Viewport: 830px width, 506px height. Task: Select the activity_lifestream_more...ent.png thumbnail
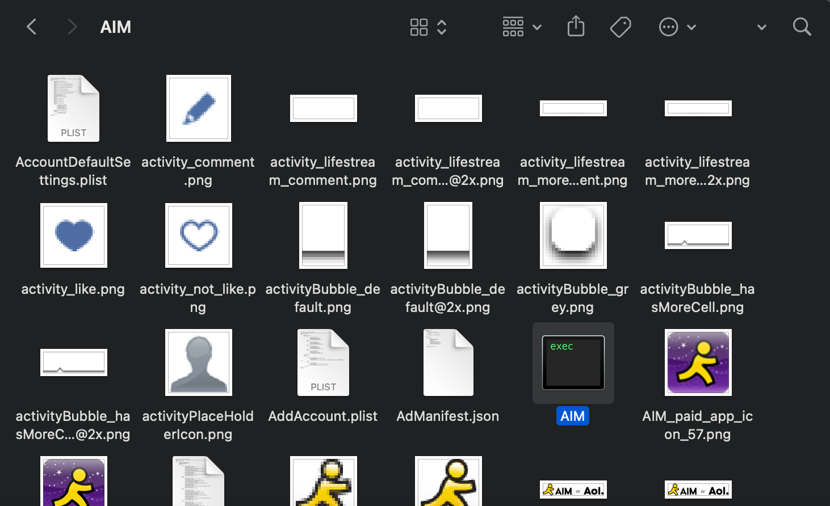point(573,108)
